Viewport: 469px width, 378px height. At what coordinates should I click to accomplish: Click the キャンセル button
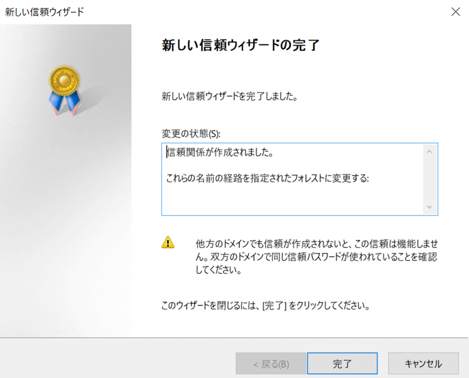[423, 363]
